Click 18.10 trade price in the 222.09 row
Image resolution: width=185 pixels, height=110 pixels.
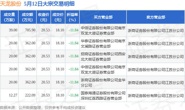pyautogui.click(x=60, y=95)
